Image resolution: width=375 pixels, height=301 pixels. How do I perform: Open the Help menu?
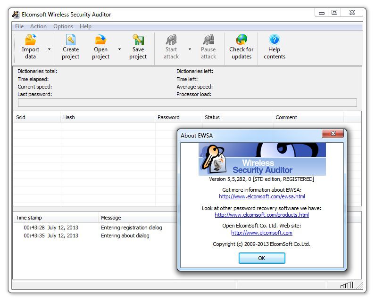click(x=85, y=26)
